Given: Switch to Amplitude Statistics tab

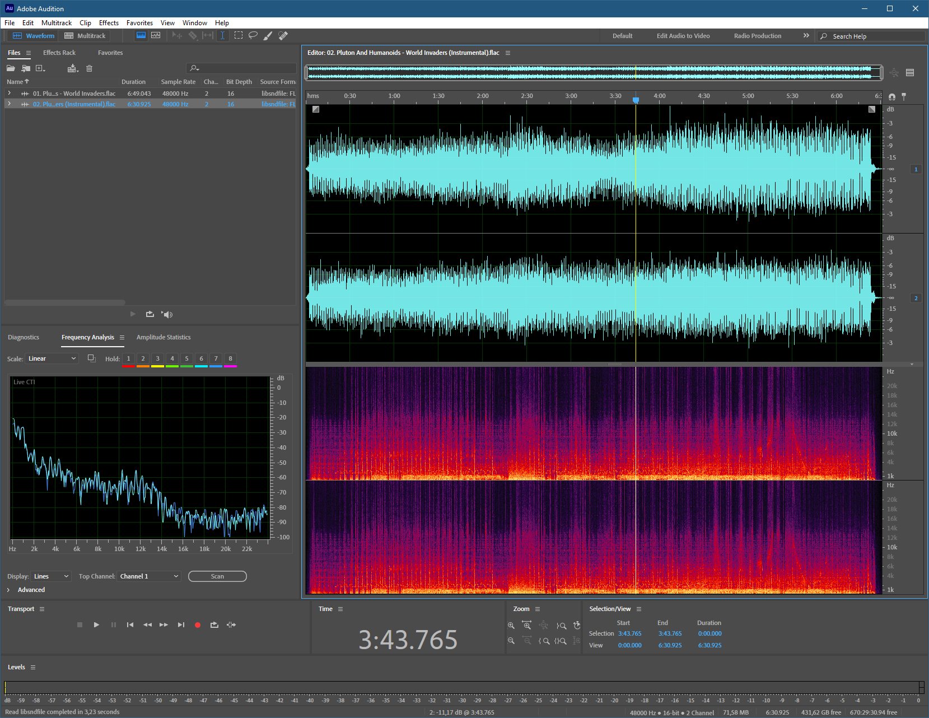Looking at the screenshot, I should click(x=164, y=337).
